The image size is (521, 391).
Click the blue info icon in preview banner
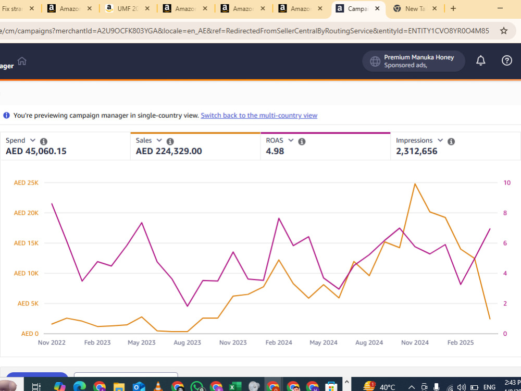coord(6,115)
